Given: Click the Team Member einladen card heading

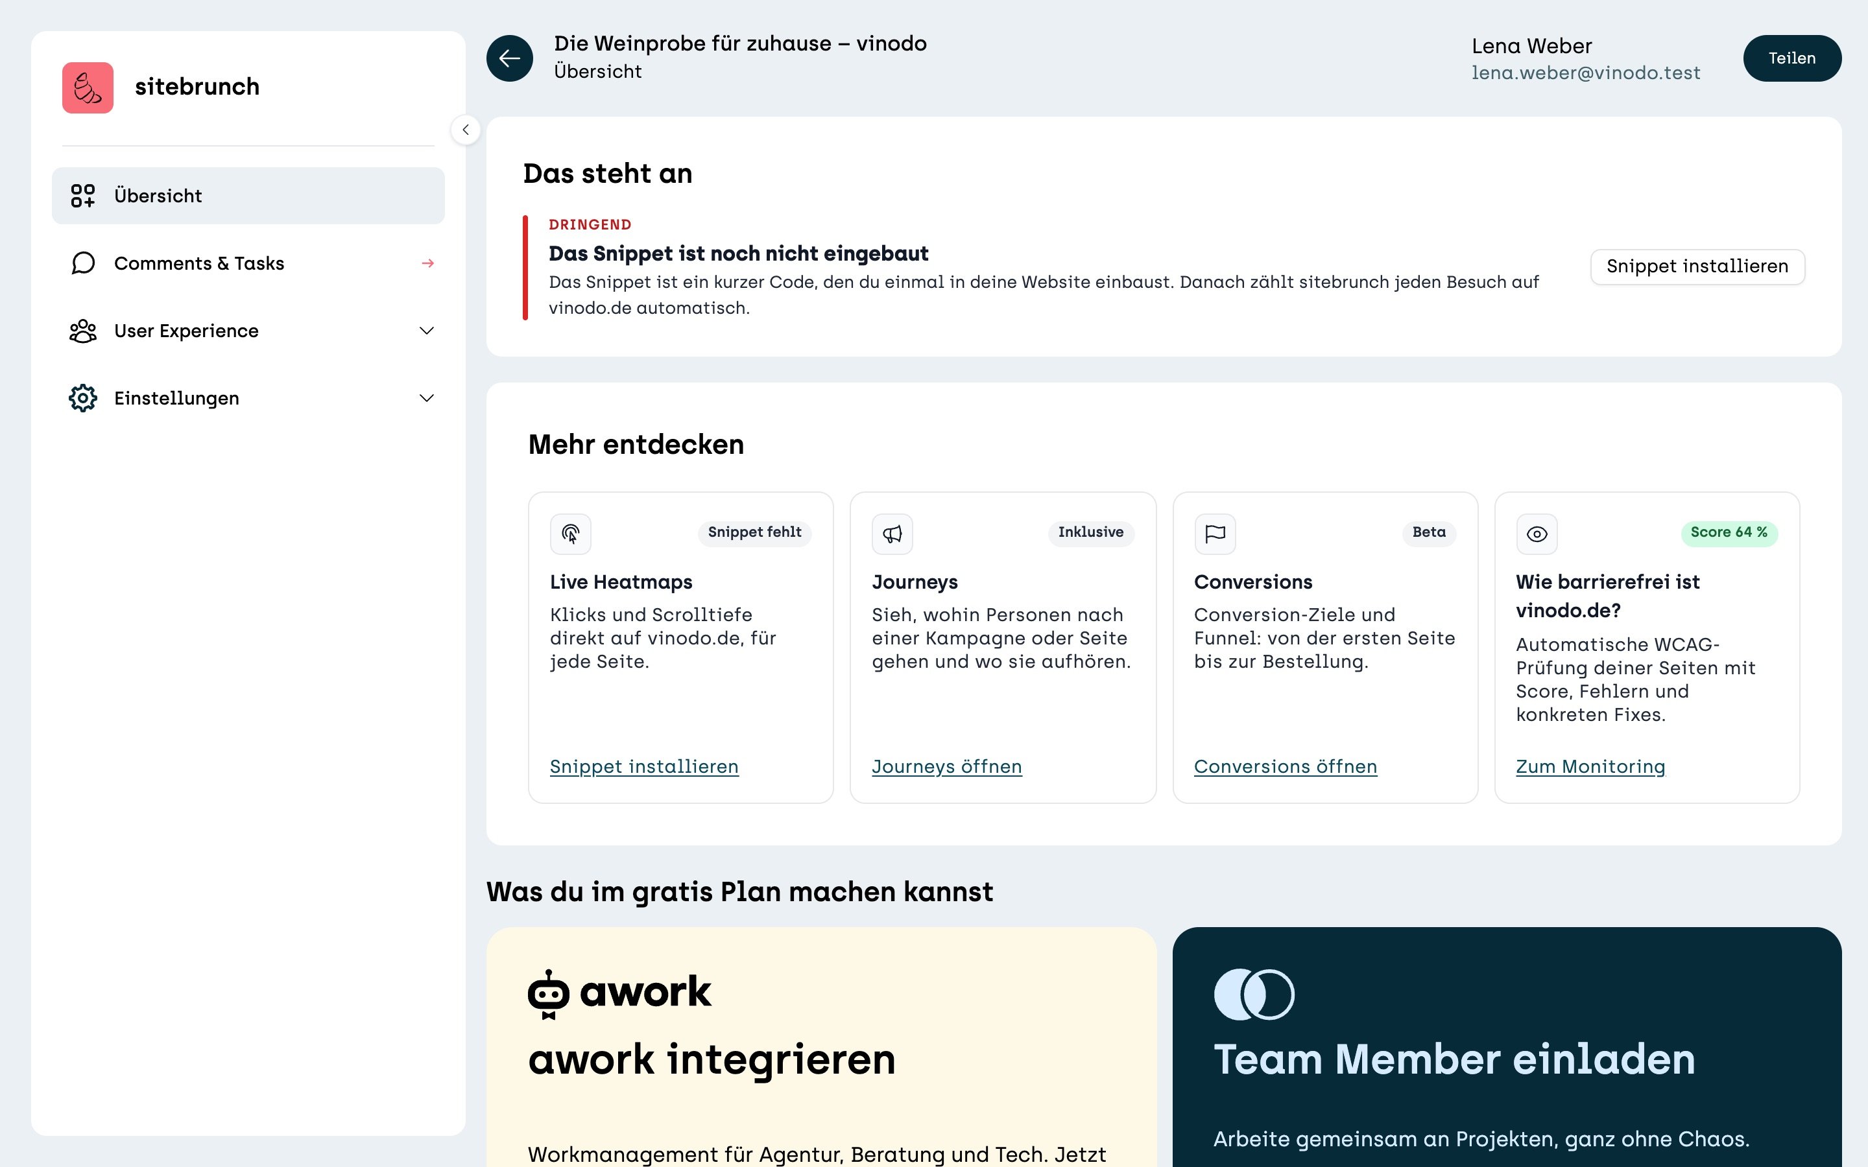Looking at the screenshot, I should click(x=1454, y=1059).
